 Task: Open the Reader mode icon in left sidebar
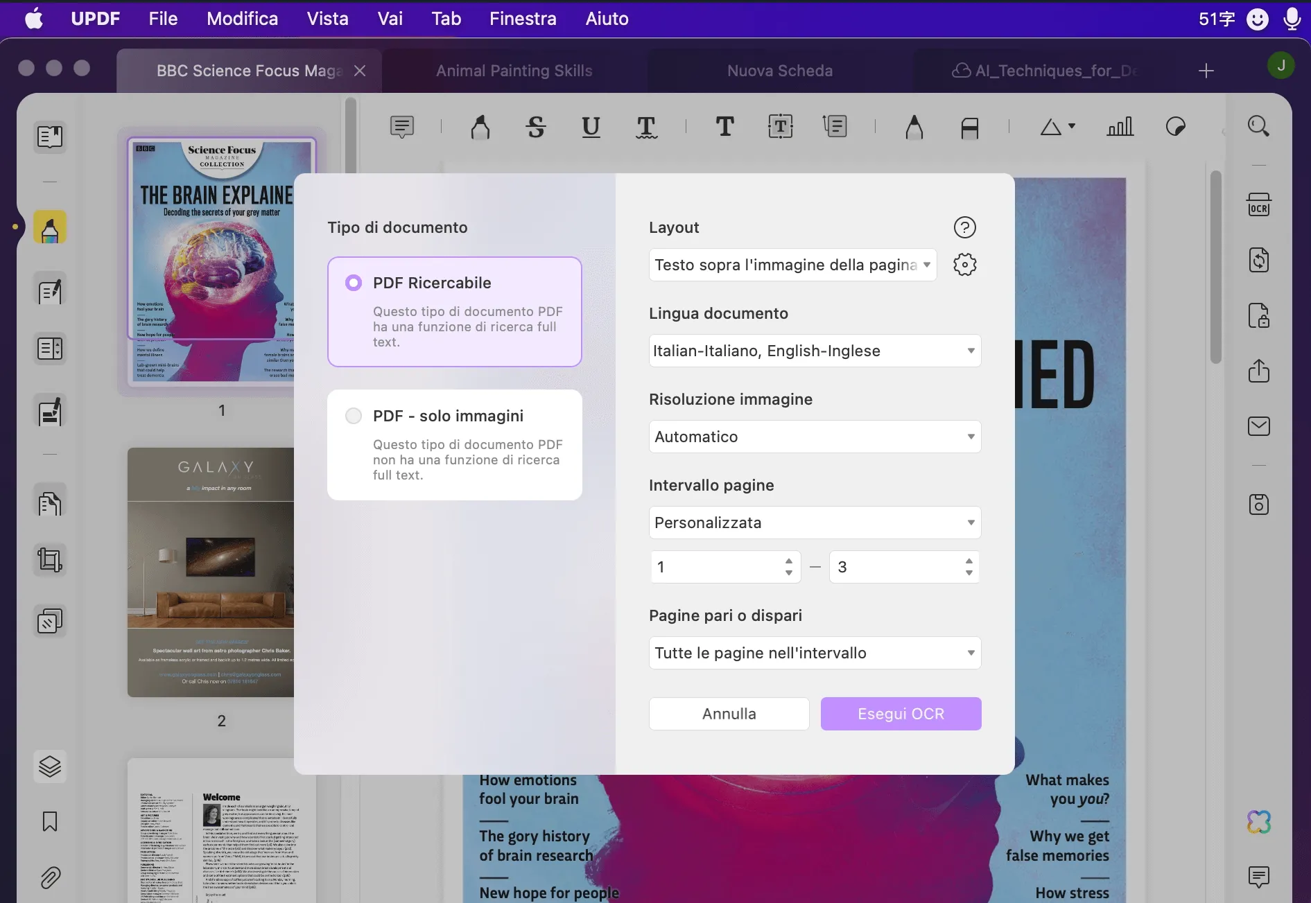50,137
